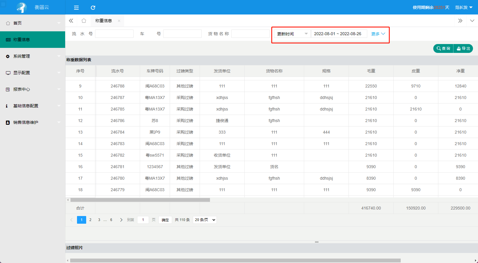
Task: Focus the 车号 input field
Action: tap(182, 34)
